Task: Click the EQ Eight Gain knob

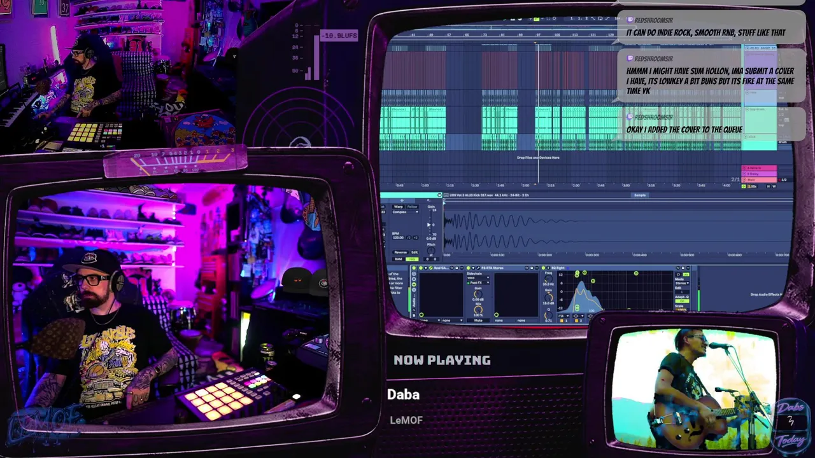Action: pyautogui.click(x=548, y=298)
